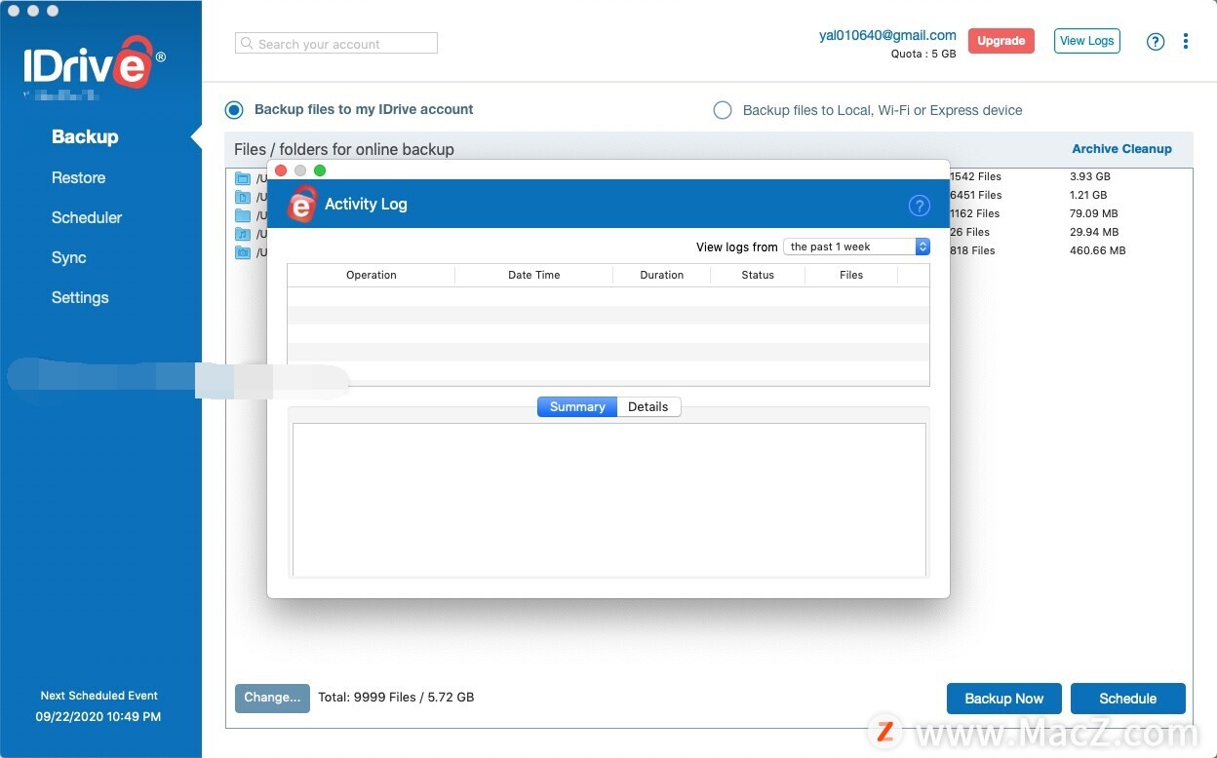Viewport: 1217px width, 758px height.
Task: Open the View logs from dropdown
Action: tap(857, 246)
